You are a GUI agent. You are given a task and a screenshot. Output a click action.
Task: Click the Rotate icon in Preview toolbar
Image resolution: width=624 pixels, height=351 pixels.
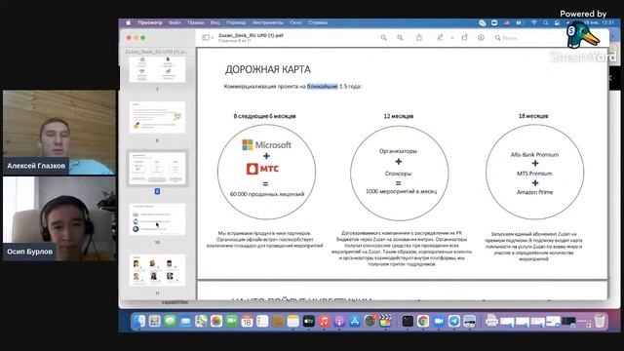(x=464, y=37)
